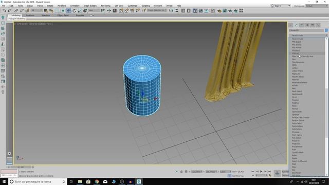Open the Rendering menu
This screenshot has height=185, width=329.
click(105, 6)
